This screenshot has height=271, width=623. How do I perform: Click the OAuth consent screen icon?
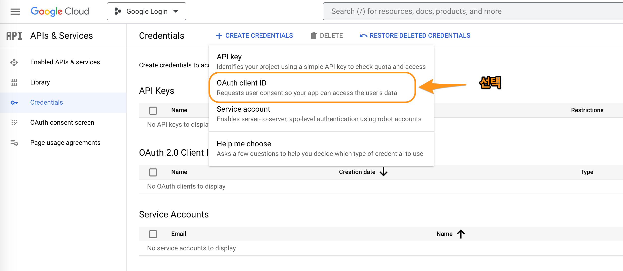(14, 123)
